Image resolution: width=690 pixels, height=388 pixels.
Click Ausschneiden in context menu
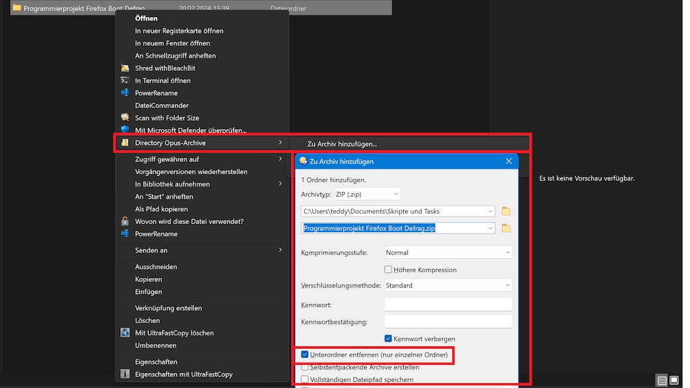pos(156,266)
